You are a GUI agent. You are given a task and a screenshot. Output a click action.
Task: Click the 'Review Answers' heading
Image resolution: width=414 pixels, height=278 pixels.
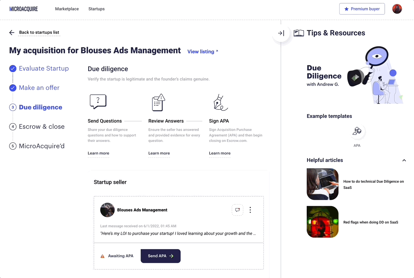pyautogui.click(x=166, y=121)
